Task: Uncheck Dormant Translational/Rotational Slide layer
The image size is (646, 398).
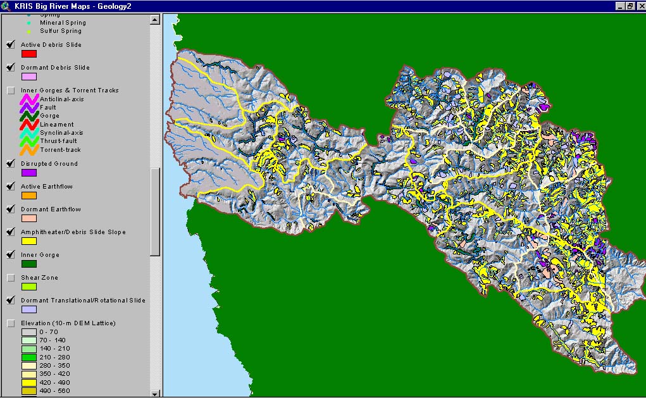Action: pos(11,301)
